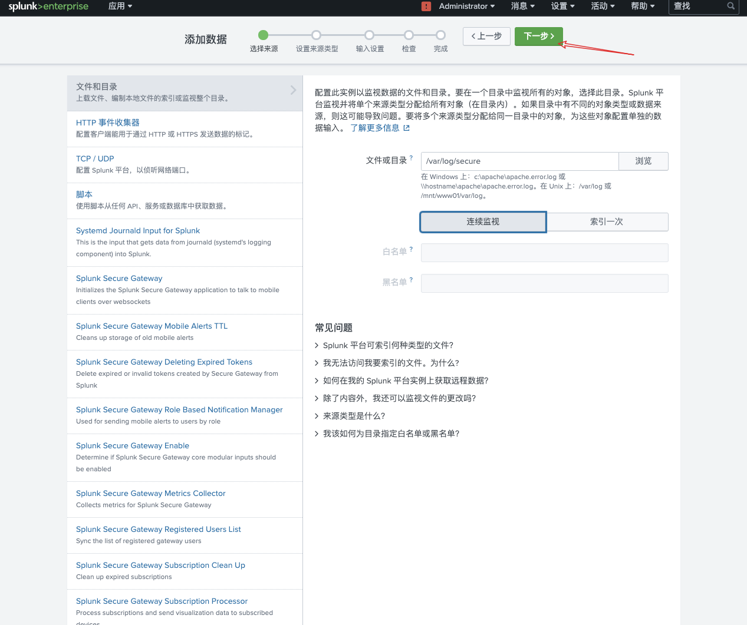Select Splunk Secure Gateway Mobile Alerts TTL
Screen dimensions: 747x625
[x=185, y=332]
